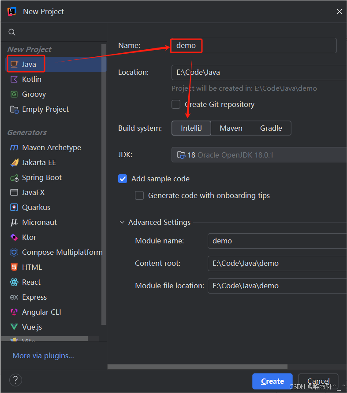Click the search field above project list
The image size is (347, 393).
point(54,32)
